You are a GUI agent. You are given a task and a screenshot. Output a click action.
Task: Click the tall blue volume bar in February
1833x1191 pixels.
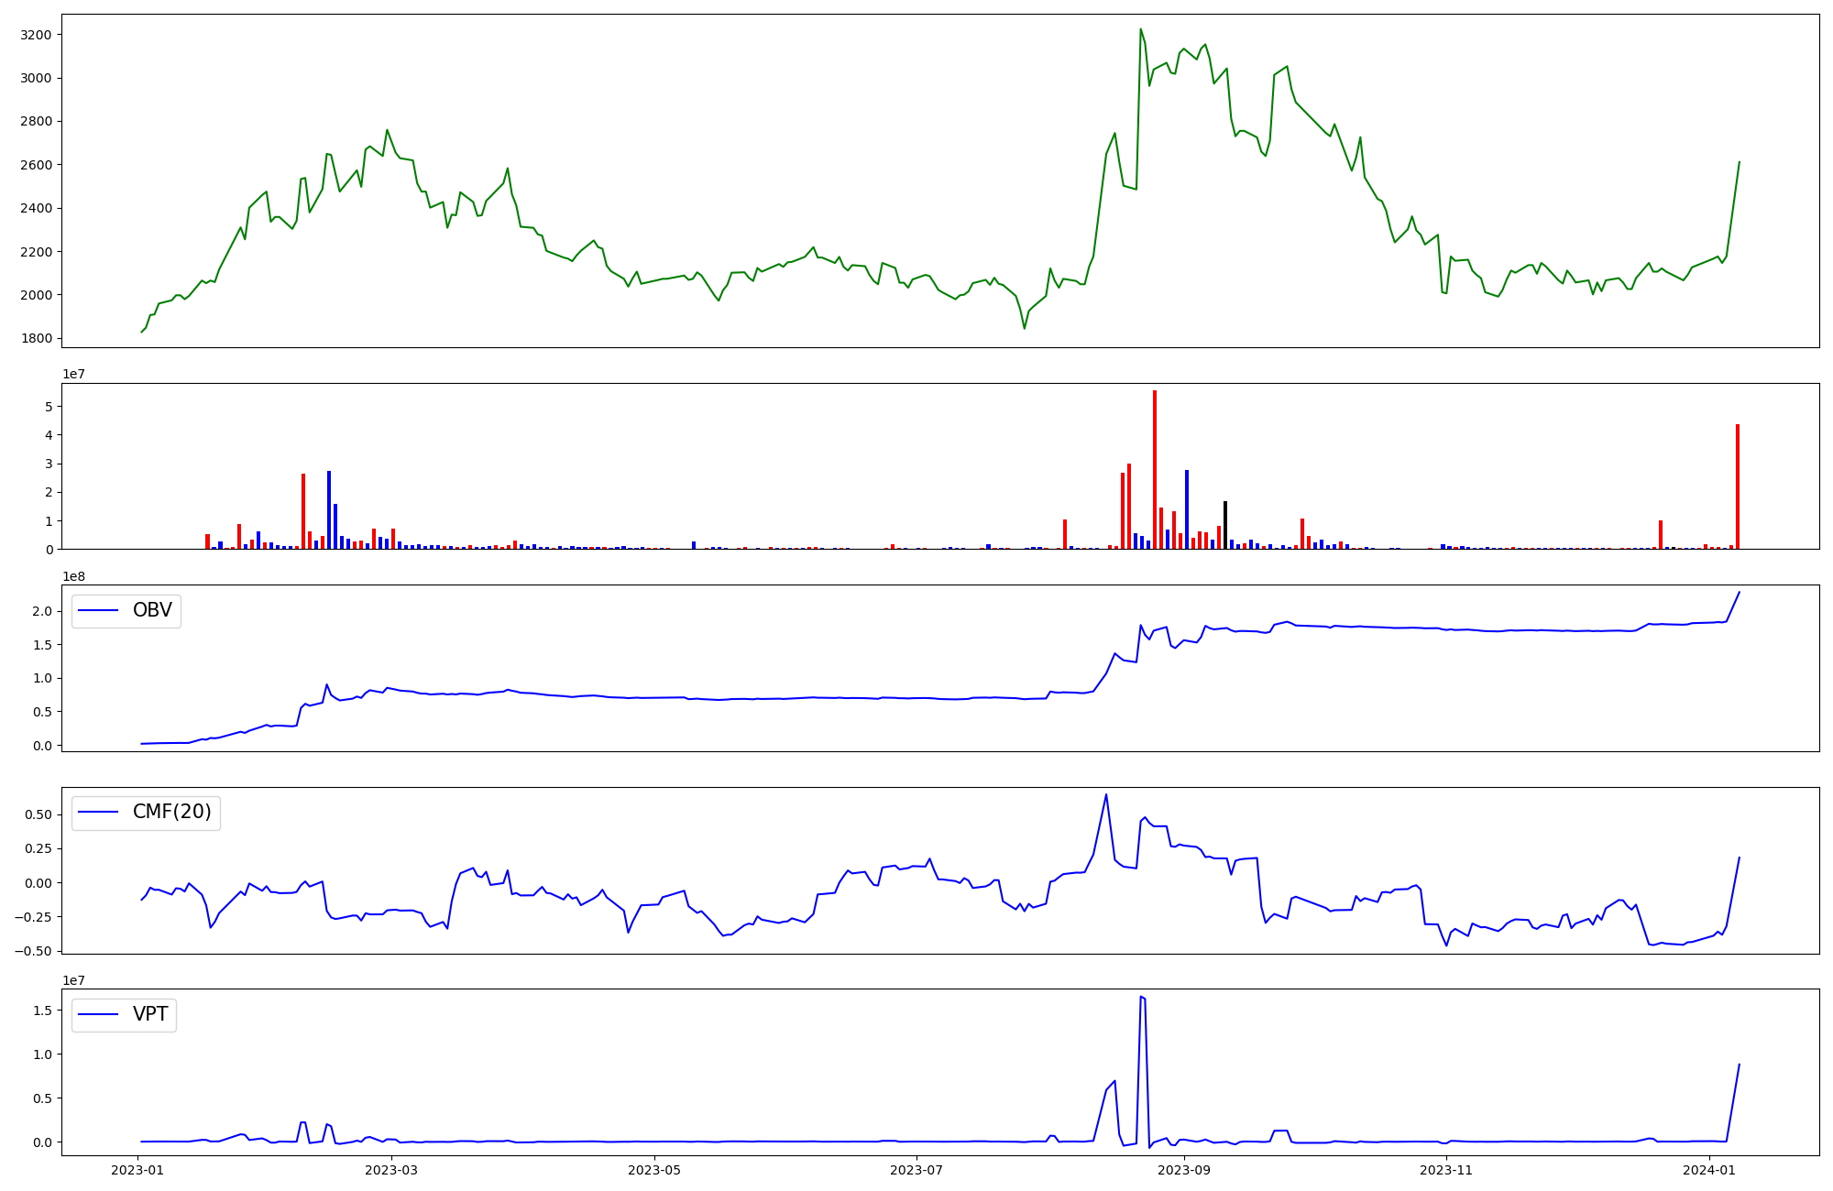click(x=329, y=509)
